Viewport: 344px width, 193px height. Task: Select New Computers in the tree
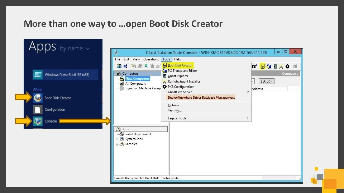point(138,79)
